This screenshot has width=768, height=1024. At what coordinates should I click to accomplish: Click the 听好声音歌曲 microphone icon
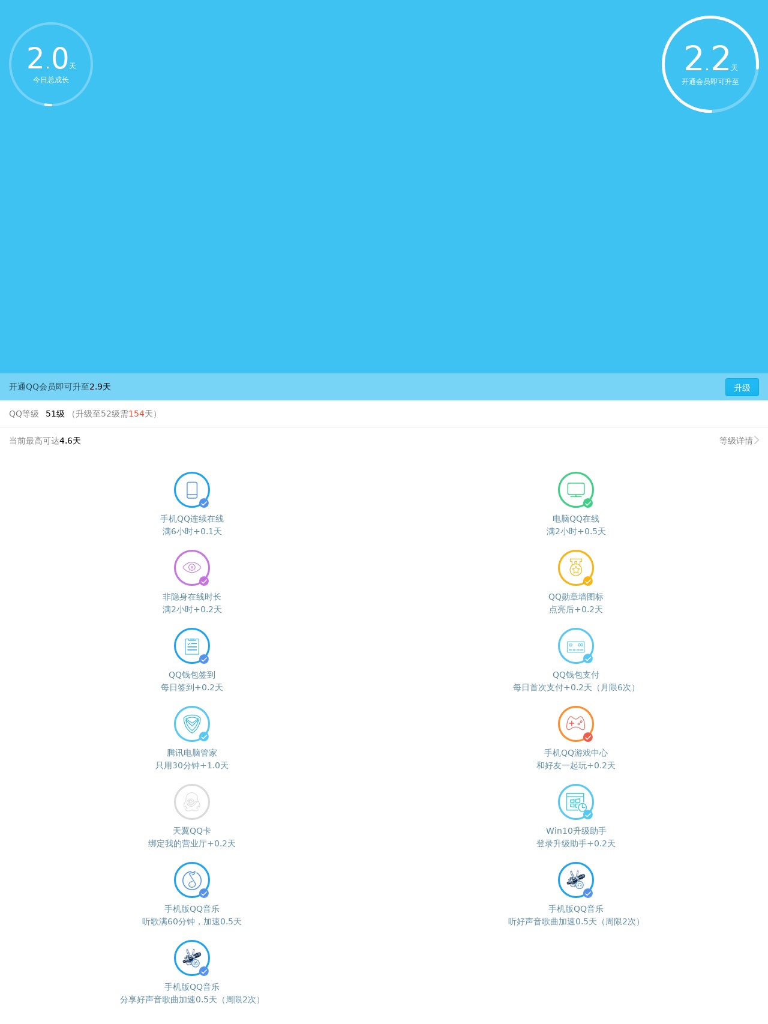pyautogui.click(x=576, y=880)
